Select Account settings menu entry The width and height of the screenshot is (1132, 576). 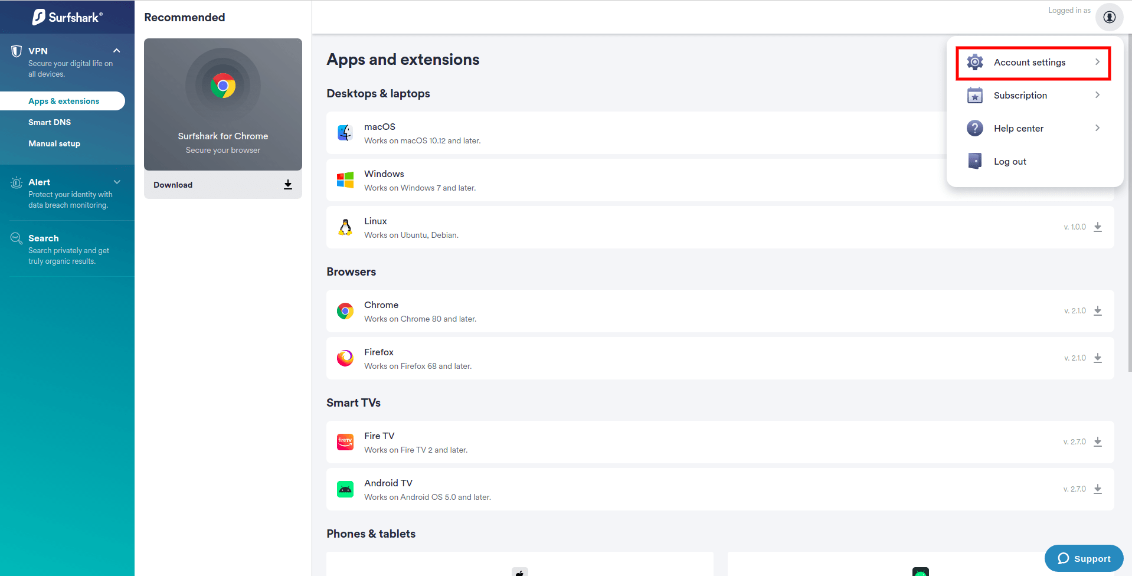click(x=1033, y=63)
